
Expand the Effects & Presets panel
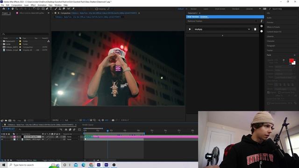tap(273, 27)
